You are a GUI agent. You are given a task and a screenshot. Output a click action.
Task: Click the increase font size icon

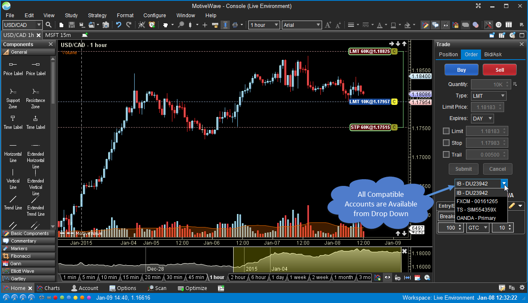328,25
